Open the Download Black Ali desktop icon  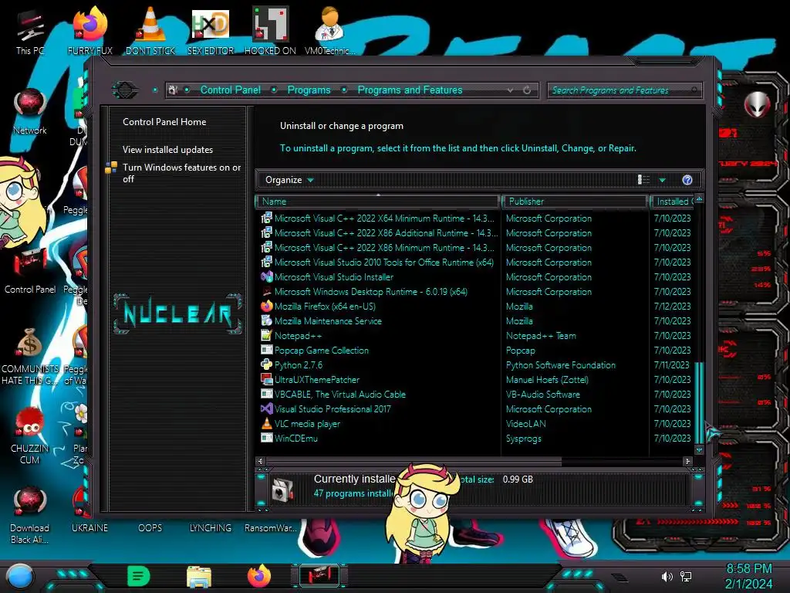pos(30,515)
